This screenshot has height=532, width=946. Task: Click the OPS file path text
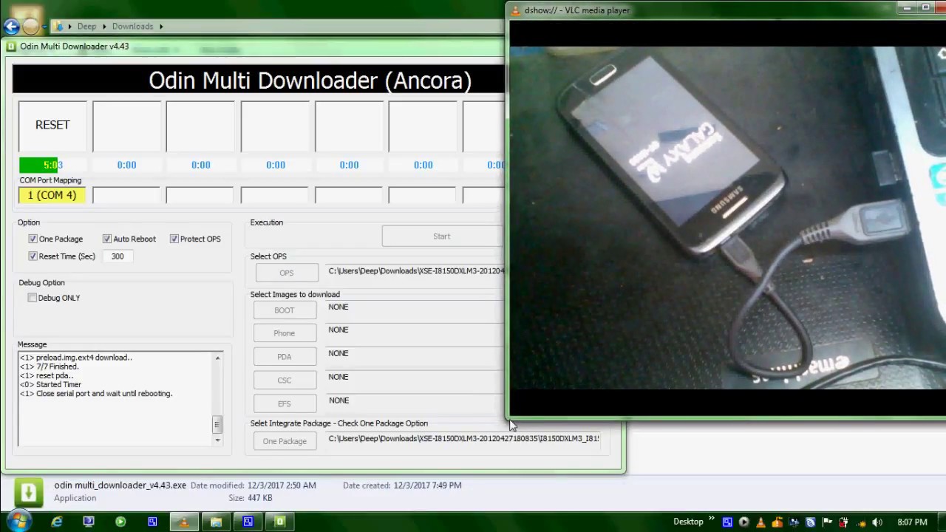[x=415, y=271]
